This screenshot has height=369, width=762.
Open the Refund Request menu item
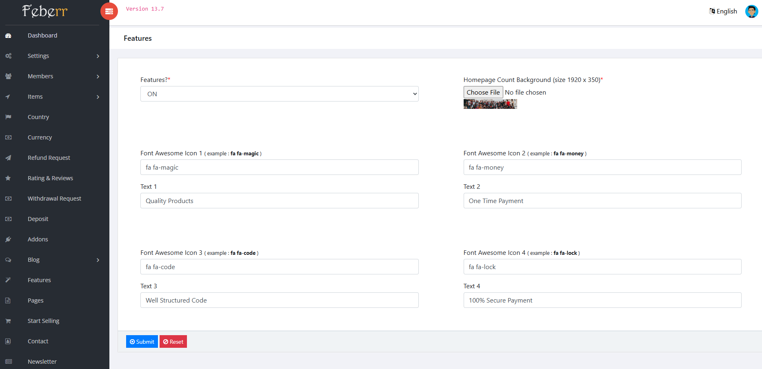(x=49, y=158)
